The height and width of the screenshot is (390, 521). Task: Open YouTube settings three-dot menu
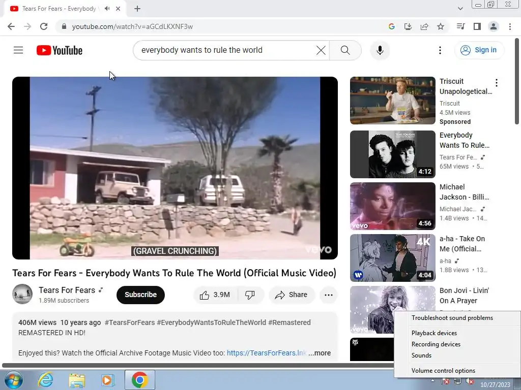(x=440, y=50)
